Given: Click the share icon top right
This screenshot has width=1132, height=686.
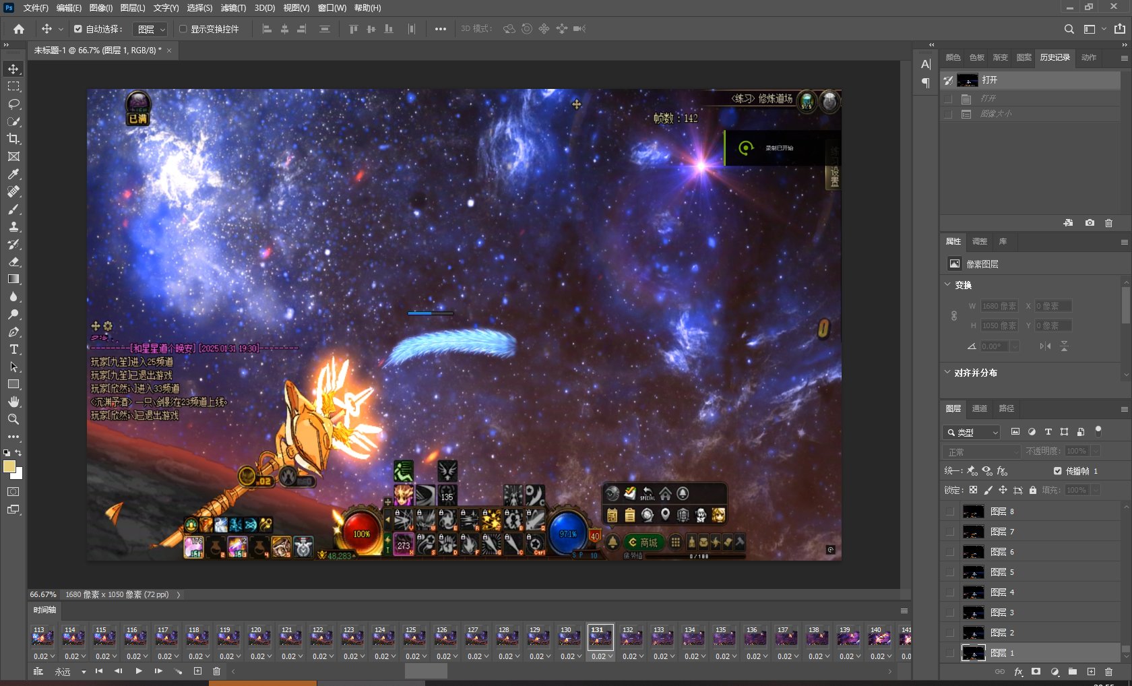Looking at the screenshot, I should pos(1120,29).
